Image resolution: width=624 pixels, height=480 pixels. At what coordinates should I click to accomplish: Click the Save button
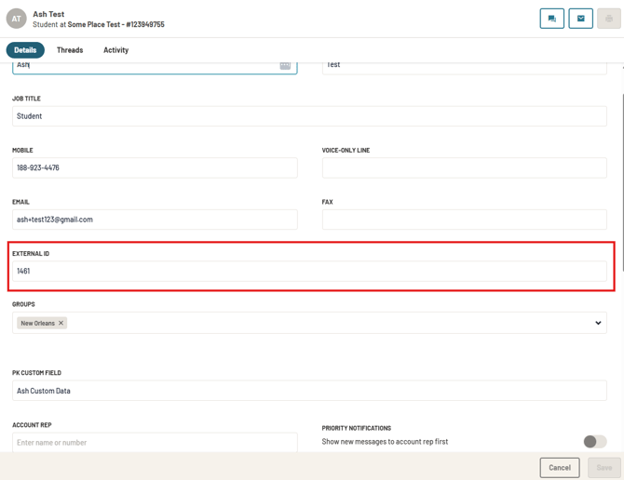[604, 468]
